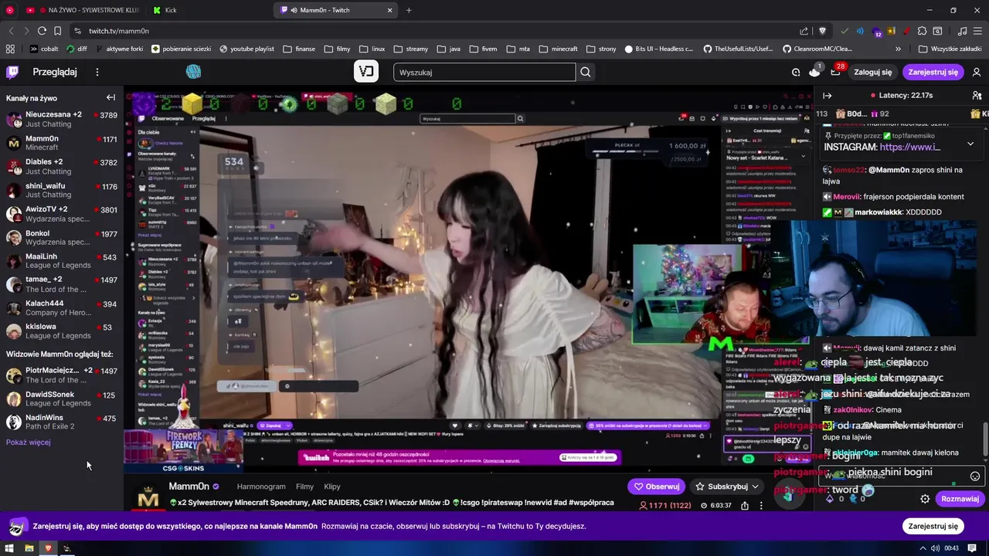Show more bookmarks chevron
989x556 pixels.
coord(898,49)
